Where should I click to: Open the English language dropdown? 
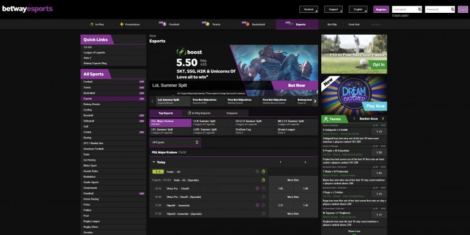coord(358,9)
